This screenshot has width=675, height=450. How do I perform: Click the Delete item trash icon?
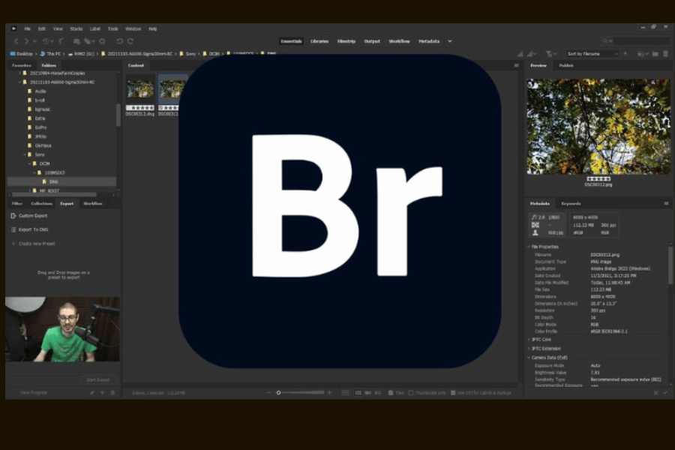(664, 54)
